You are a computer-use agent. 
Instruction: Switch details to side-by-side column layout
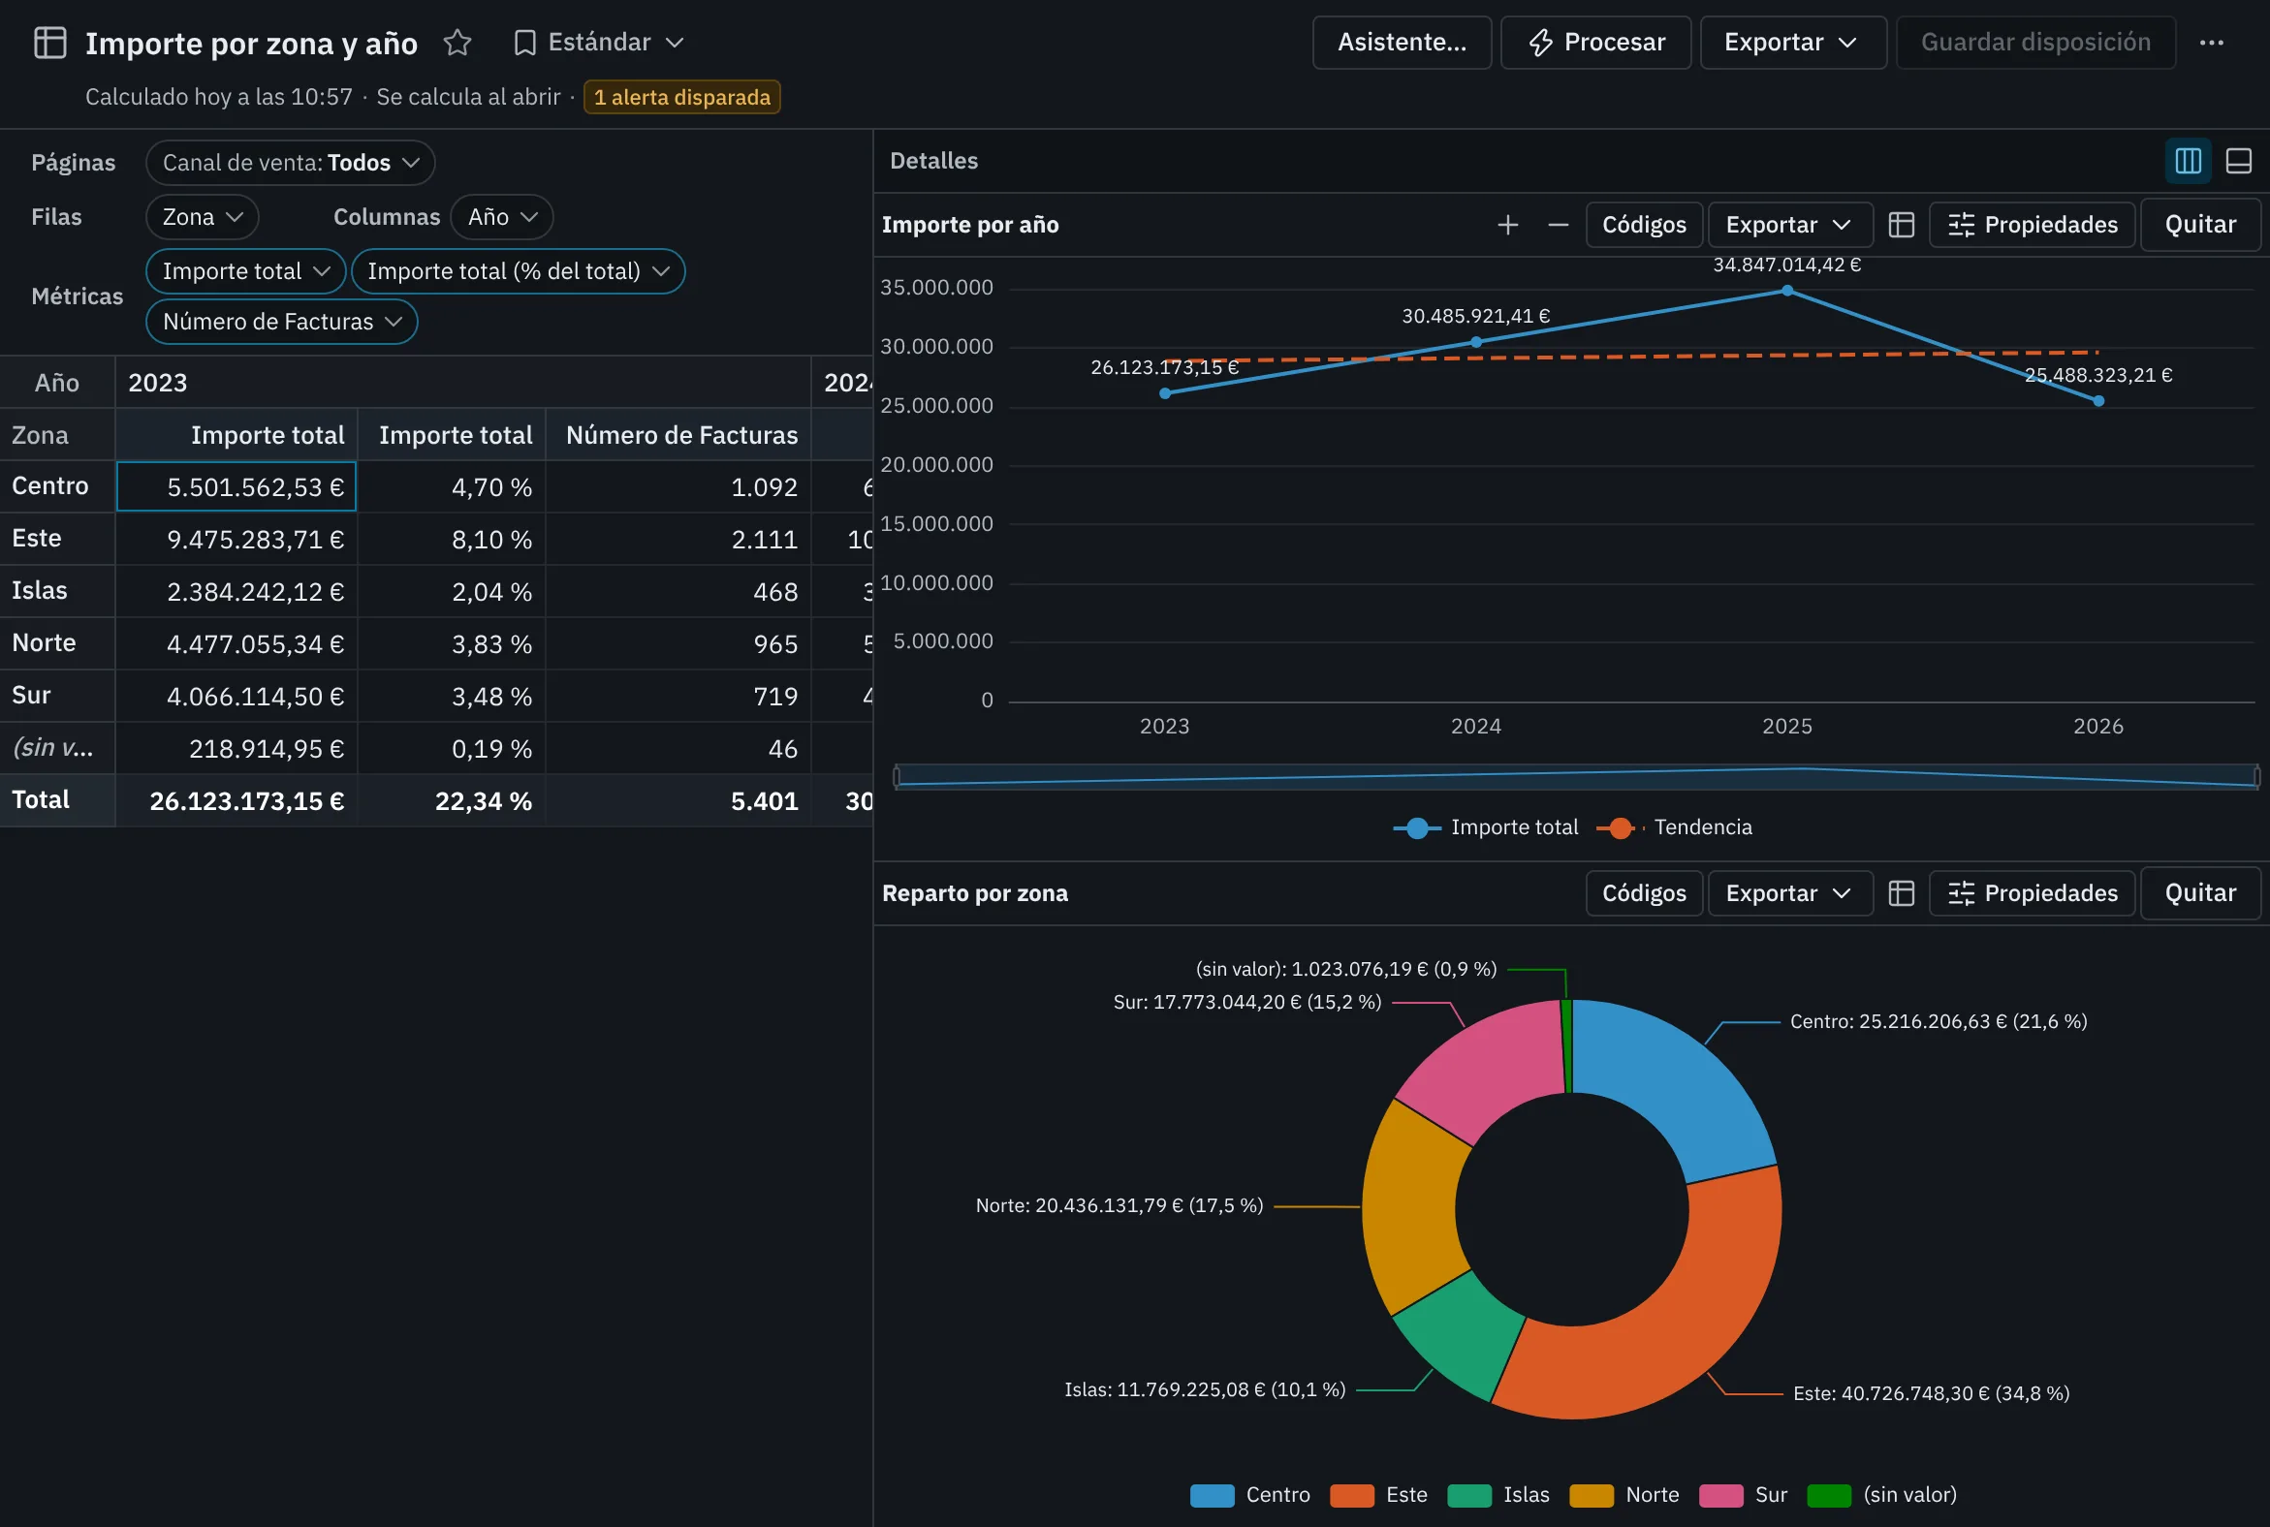tap(2189, 161)
